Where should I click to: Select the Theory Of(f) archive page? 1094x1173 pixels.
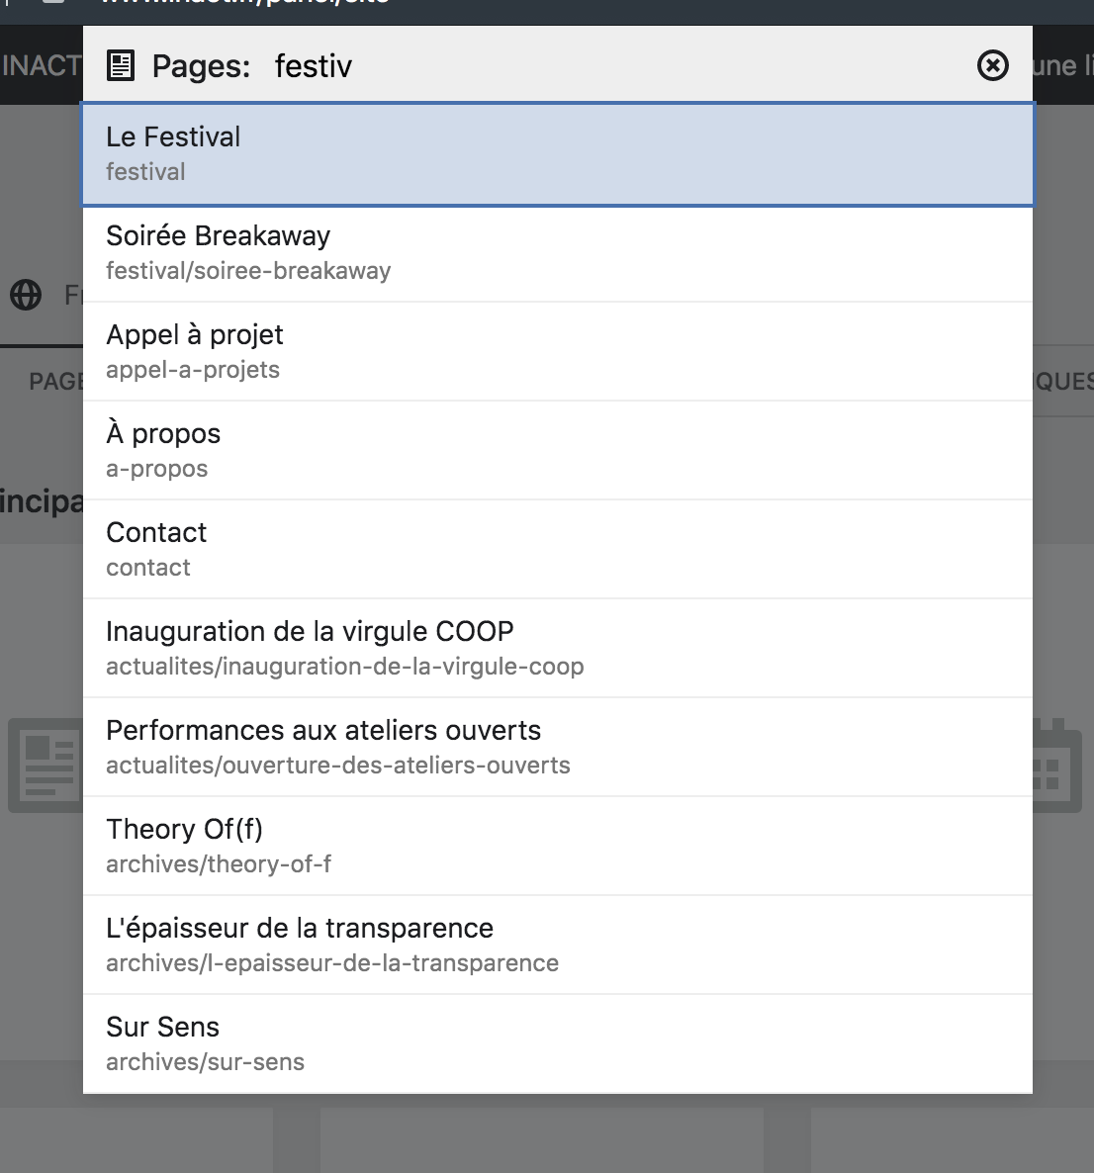click(559, 845)
